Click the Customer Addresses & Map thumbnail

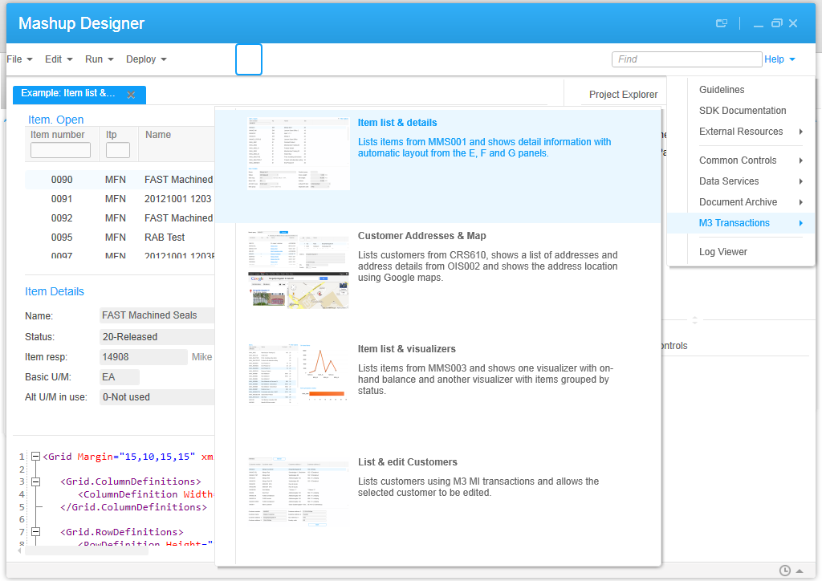click(298, 269)
